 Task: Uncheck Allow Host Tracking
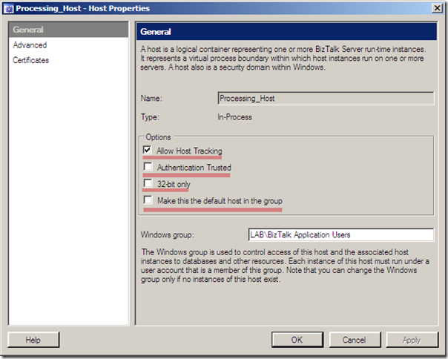148,150
